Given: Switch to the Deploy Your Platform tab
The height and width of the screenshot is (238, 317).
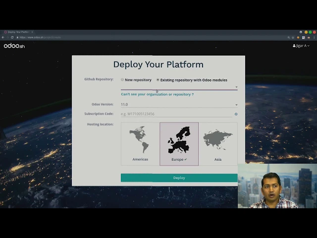Looking at the screenshot, I should pyautogui.click(x=18, y=32).
